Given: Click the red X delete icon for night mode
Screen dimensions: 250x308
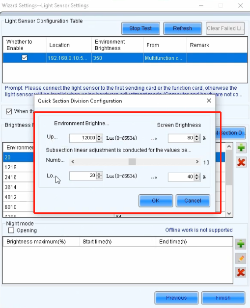Looking at the screenshot, I should (241, 273).
